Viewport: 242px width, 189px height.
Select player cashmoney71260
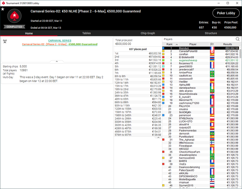pyautogui.click(x=201, y=103)
